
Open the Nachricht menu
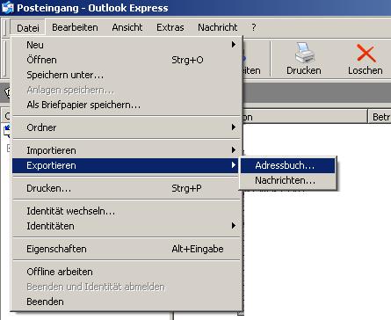click(x=218, y=27)
